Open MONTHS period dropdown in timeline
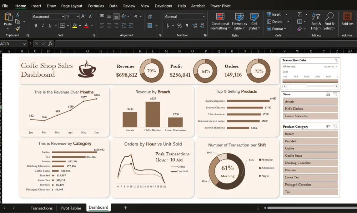This screenshot has width=357, height=213. [x=331, y=66]
